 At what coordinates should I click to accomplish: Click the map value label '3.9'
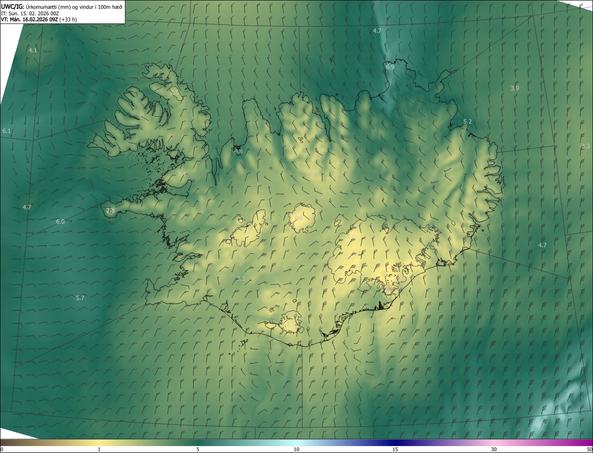pos(515,88)
